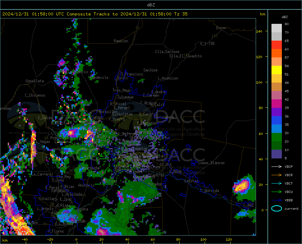Viewport: 302px width, 244px height.
Task: Select the gray 65-70 dBZ swatch
Action: click(x=276, y=36)
